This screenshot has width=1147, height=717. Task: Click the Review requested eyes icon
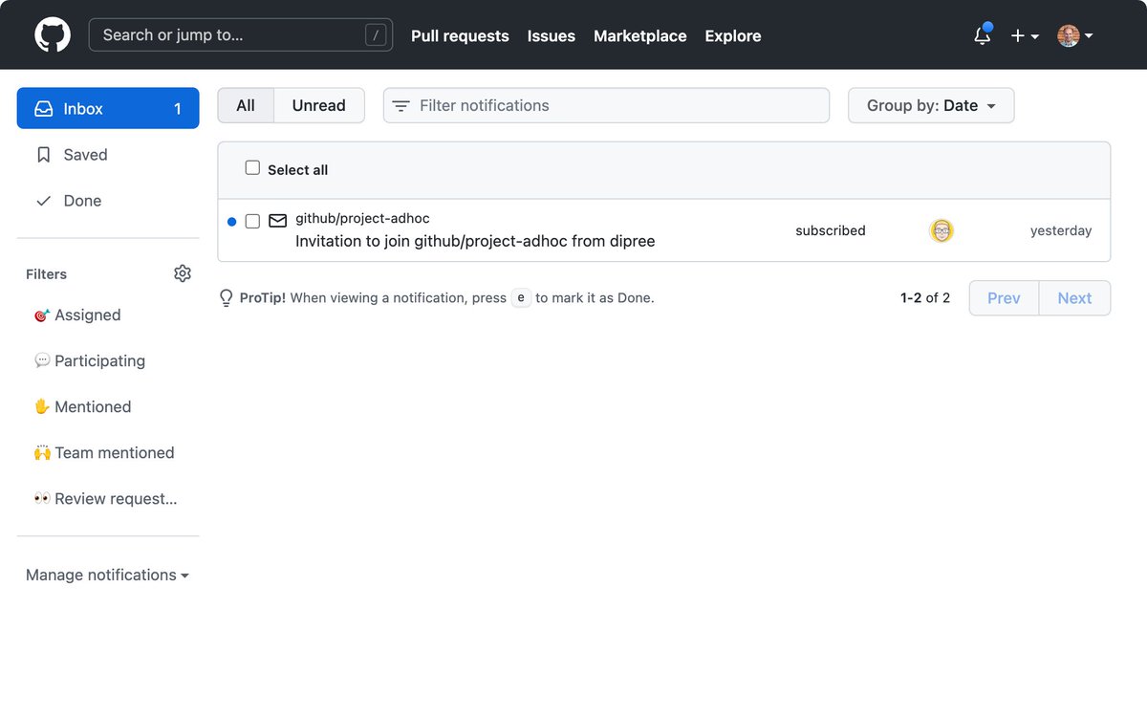click(x=41, y=498)
